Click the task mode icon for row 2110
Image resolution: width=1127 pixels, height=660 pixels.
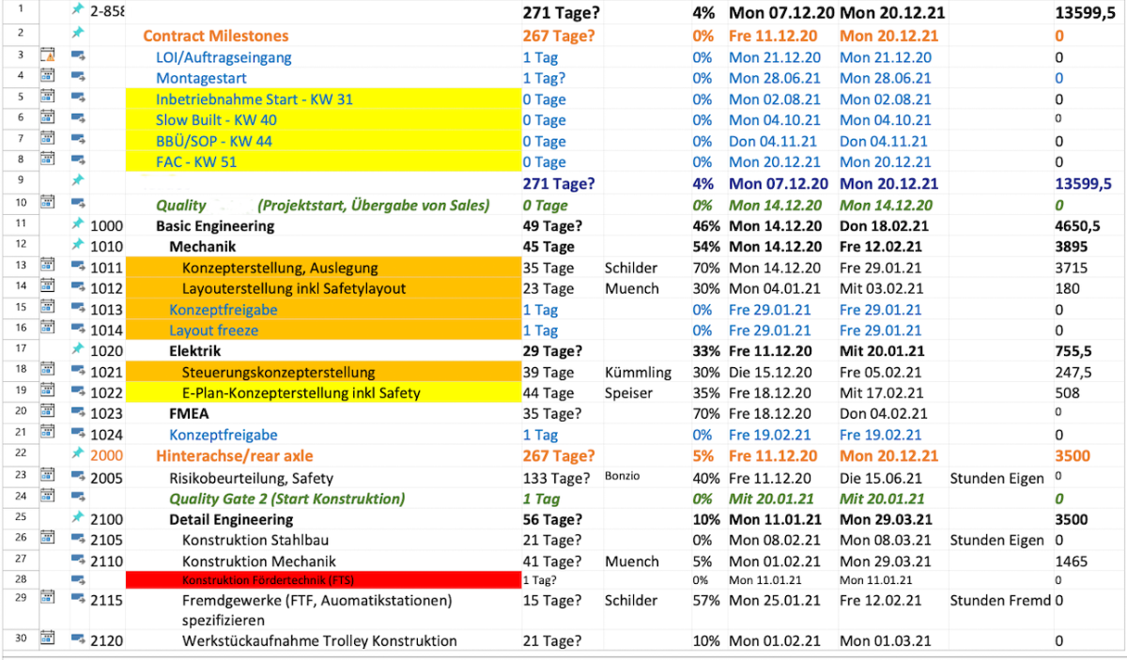tap(79, 561)
